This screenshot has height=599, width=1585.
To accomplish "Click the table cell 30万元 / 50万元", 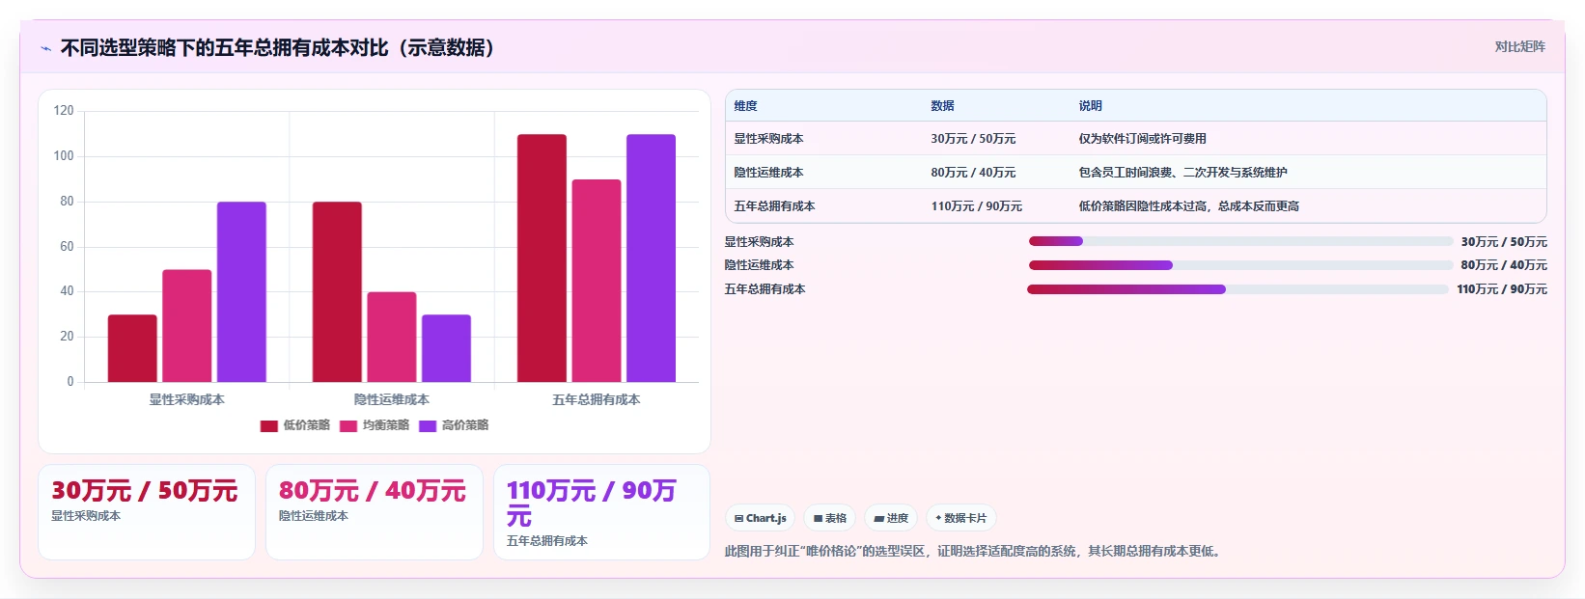I will pos(973,139).
